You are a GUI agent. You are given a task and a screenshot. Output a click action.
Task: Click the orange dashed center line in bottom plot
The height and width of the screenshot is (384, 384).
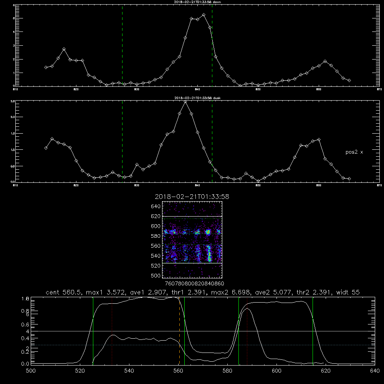[179, 331]
